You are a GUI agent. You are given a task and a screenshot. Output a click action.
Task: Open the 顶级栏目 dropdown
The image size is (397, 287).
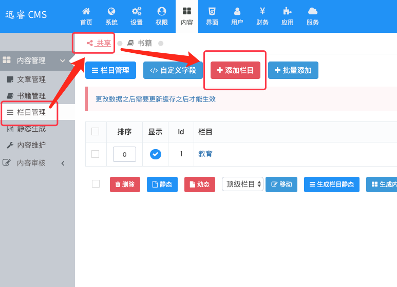click(x=242, y=184)
